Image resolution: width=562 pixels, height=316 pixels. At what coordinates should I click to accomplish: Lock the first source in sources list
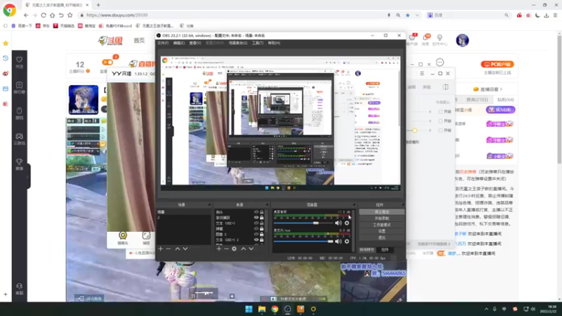pos(261,212)
